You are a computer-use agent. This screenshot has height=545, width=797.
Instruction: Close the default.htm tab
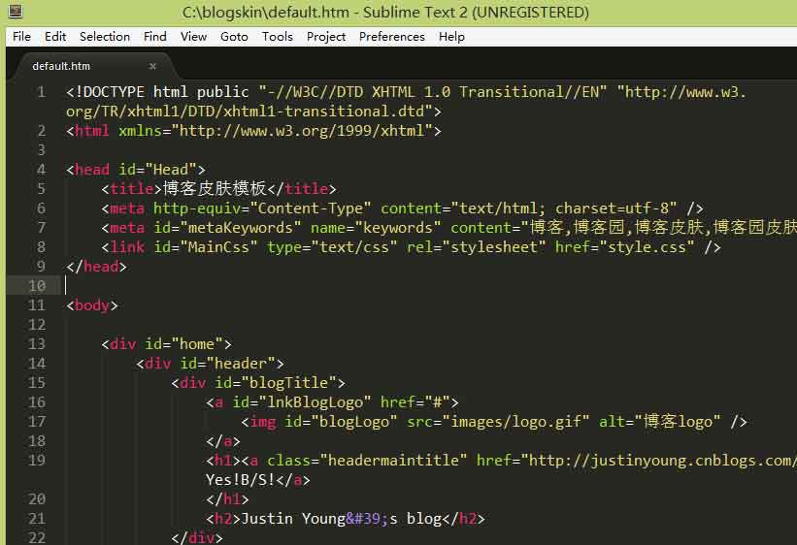click(152, 66)
